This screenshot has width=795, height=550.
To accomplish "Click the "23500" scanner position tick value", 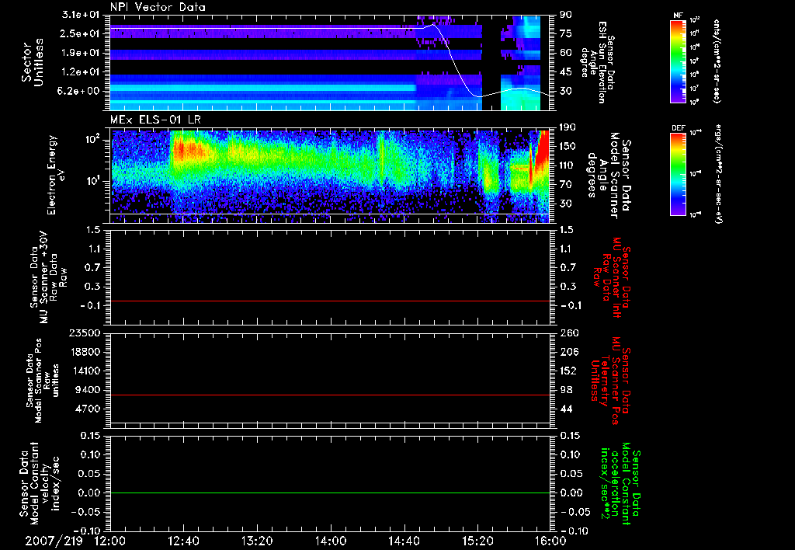I will 85,332.
